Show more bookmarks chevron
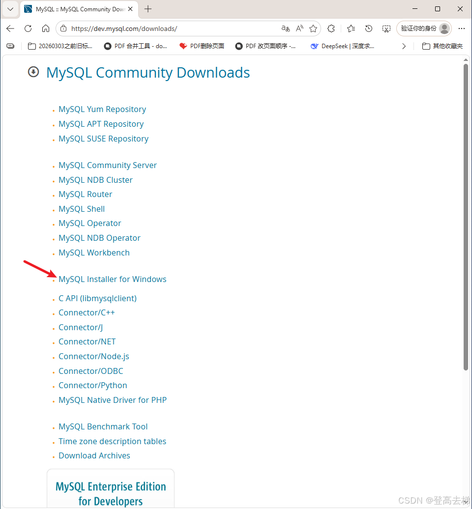This screenshot has height=509, width=472. pyautogui.click(x=404, y=46)
